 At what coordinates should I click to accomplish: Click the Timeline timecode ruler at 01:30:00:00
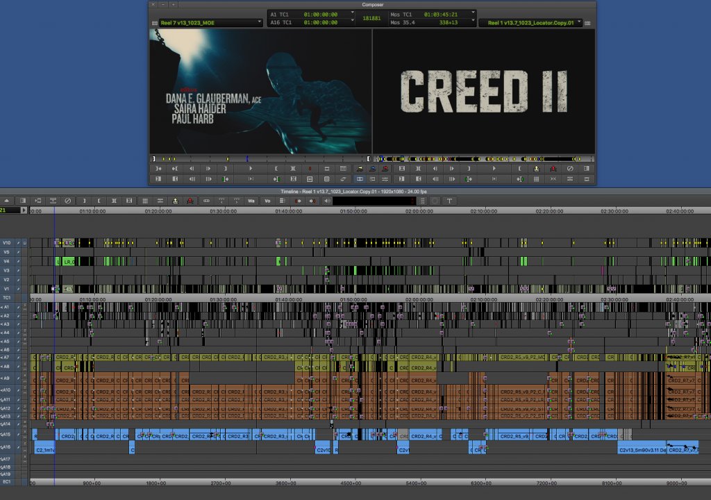pyautogui.click(x=224, y=211)
